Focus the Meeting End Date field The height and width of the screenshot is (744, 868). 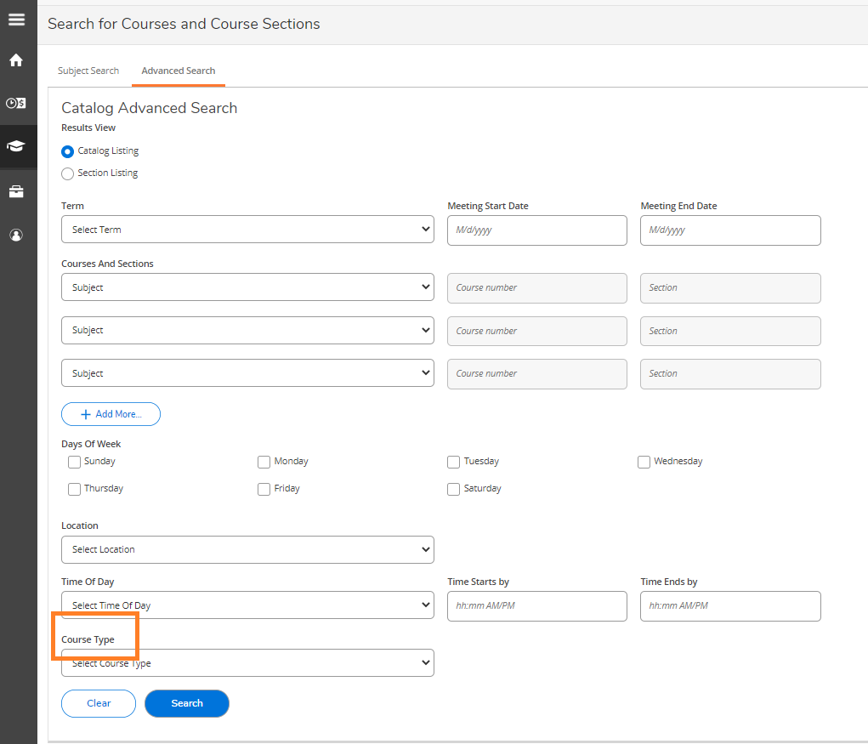[731, 230]
